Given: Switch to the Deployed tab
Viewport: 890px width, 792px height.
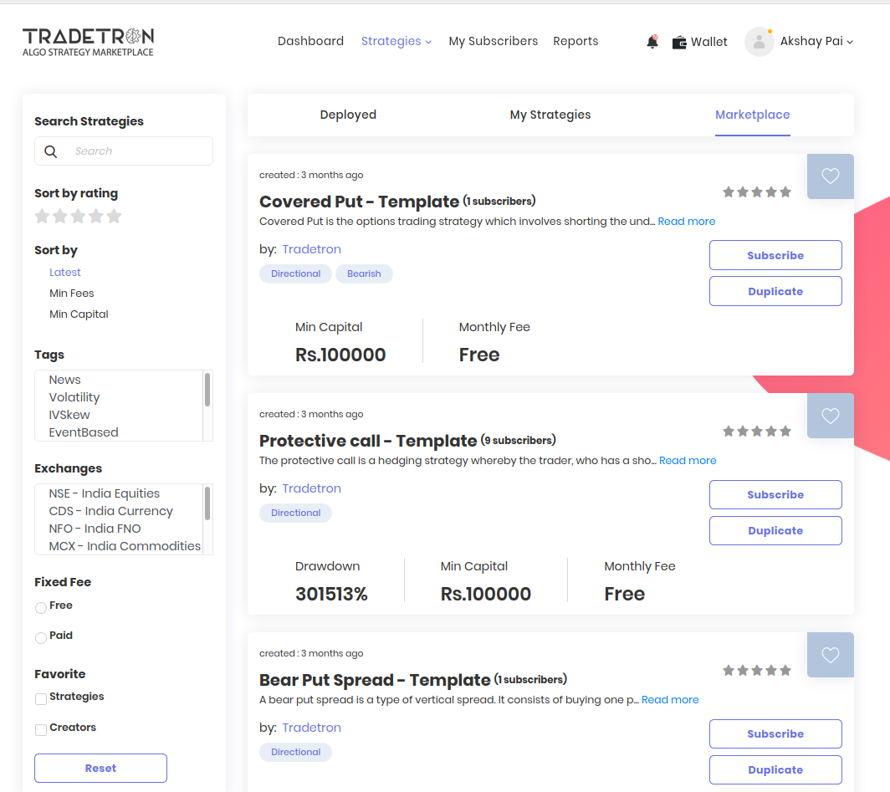Looking at the screenshot, I should click(348, 115).
